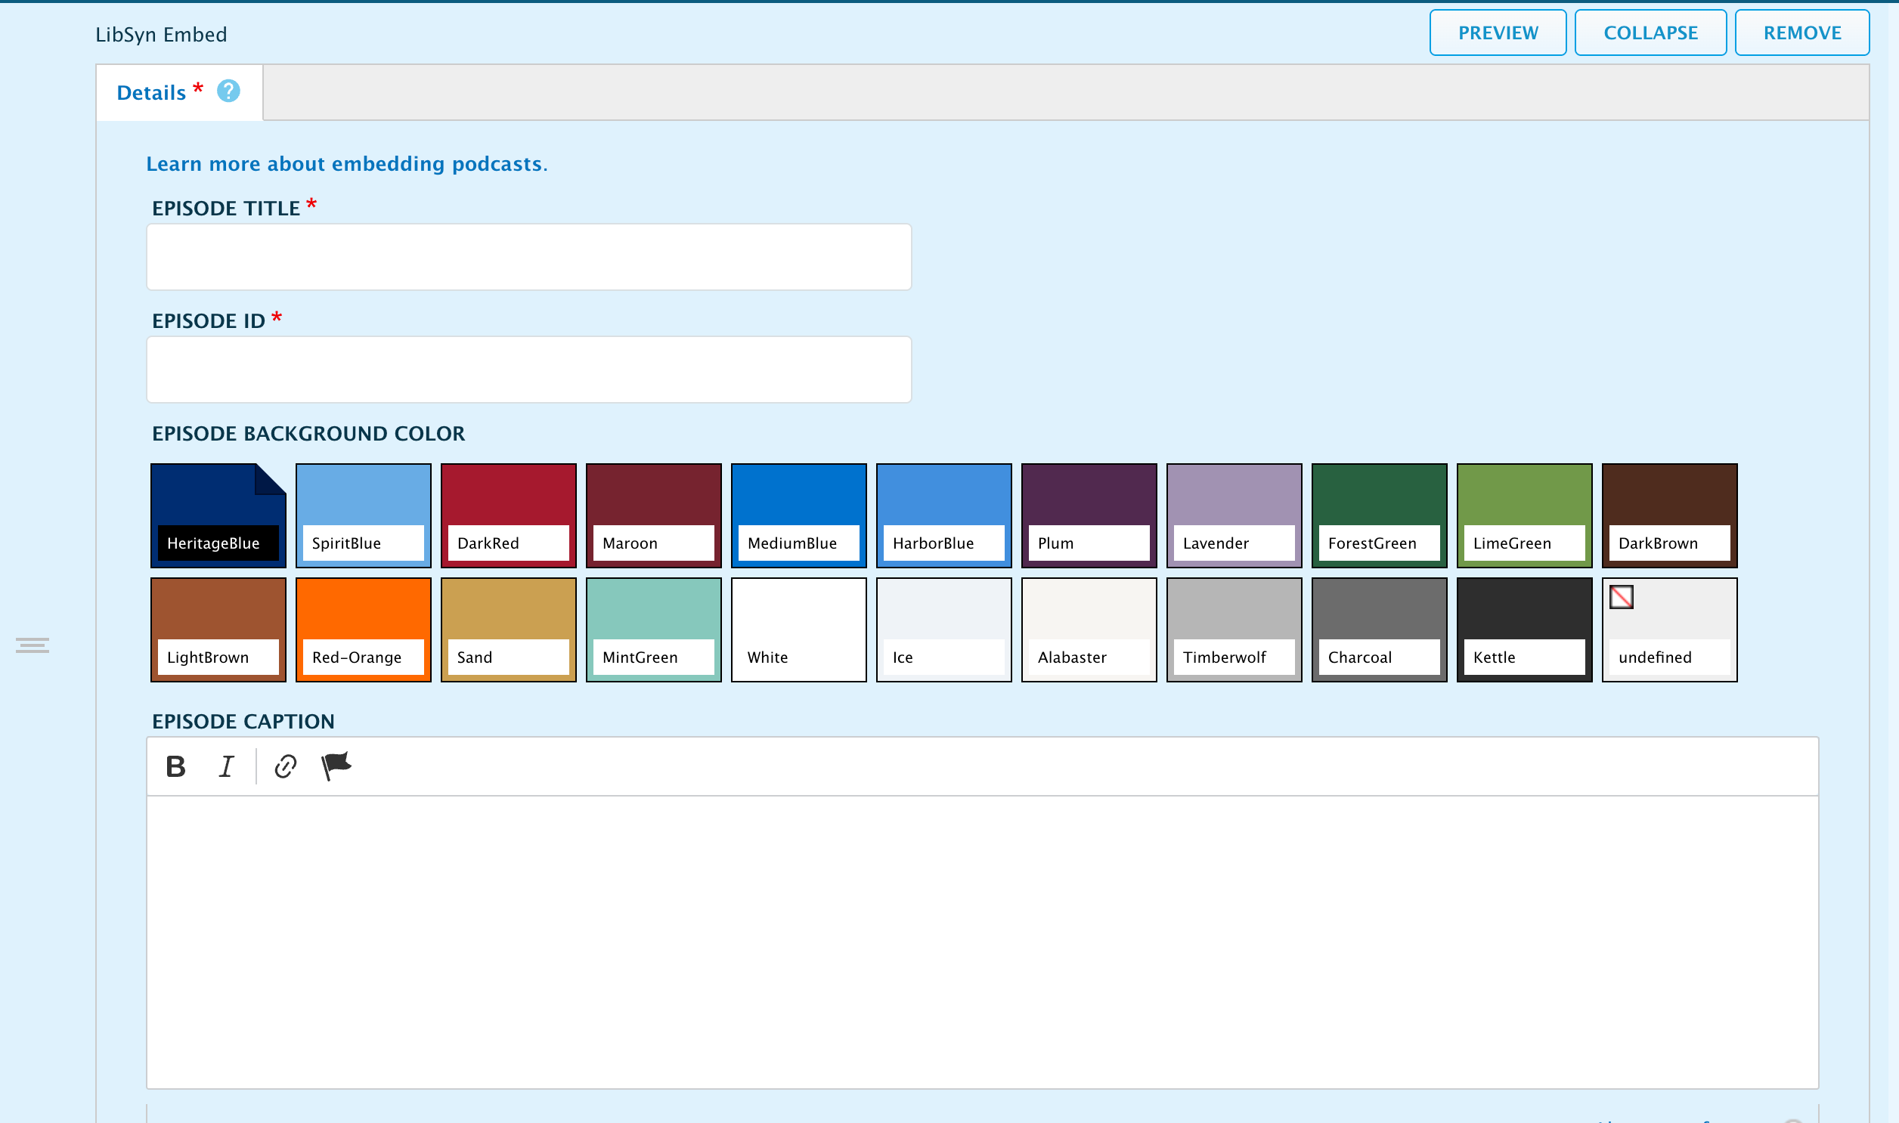Toggle italic formatting in caption editor
1899x1123 pixels.
(226, 766)
